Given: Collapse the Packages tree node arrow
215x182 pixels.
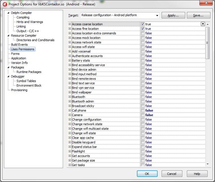Looking at the screenshot, I should [8, 67].
